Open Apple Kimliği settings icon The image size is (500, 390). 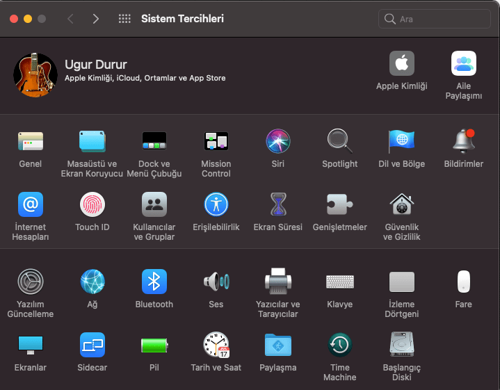coord(401,63)
